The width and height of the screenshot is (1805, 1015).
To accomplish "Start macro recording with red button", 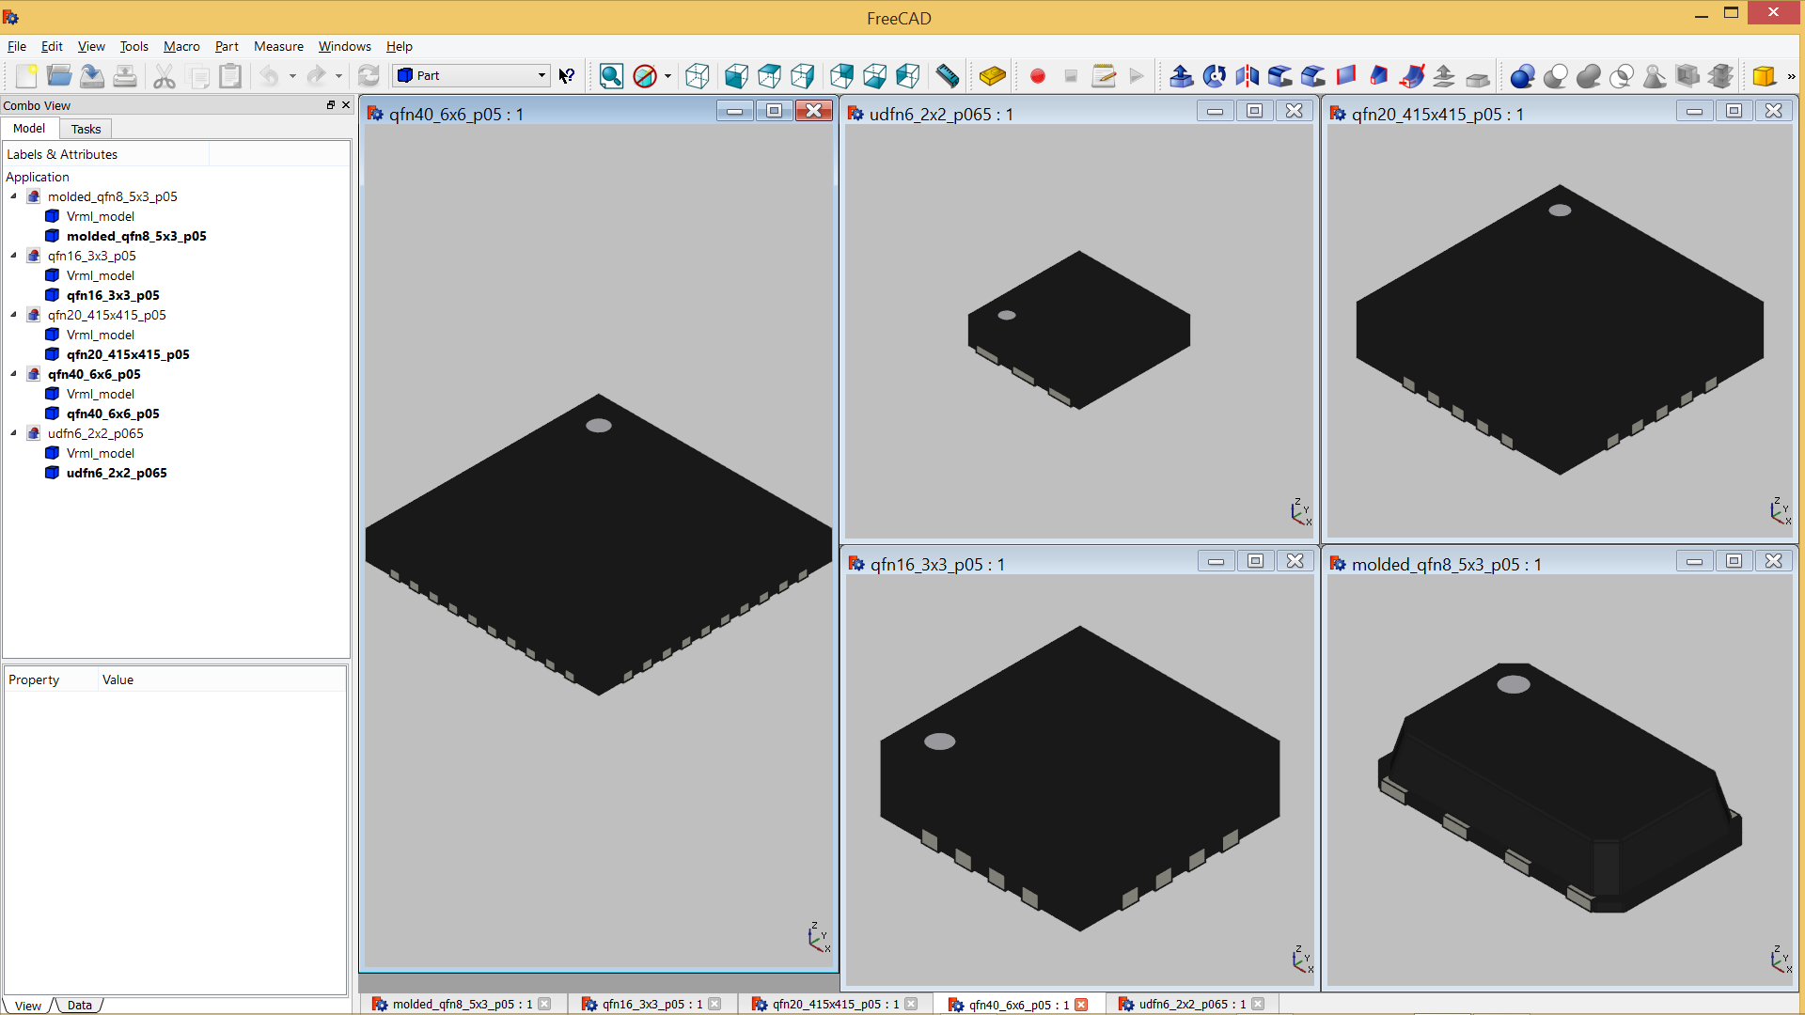I will click(1038, 76).
